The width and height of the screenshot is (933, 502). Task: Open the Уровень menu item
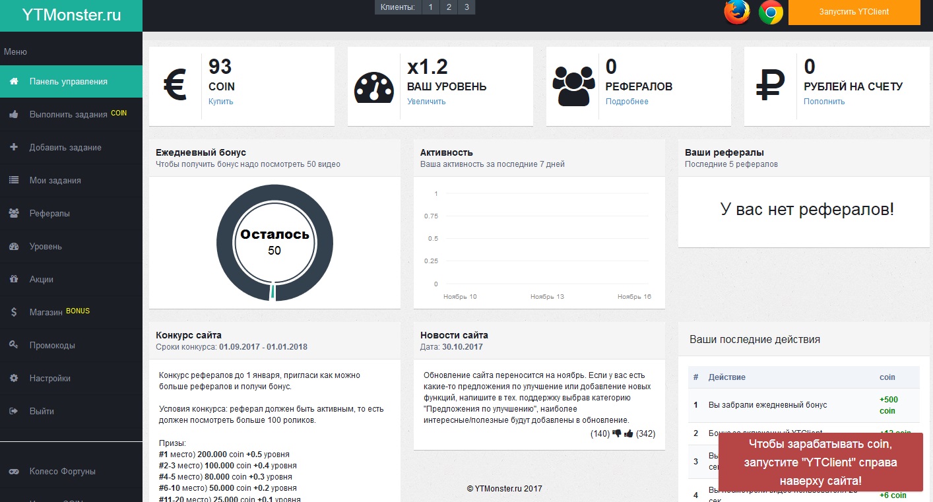71,247
